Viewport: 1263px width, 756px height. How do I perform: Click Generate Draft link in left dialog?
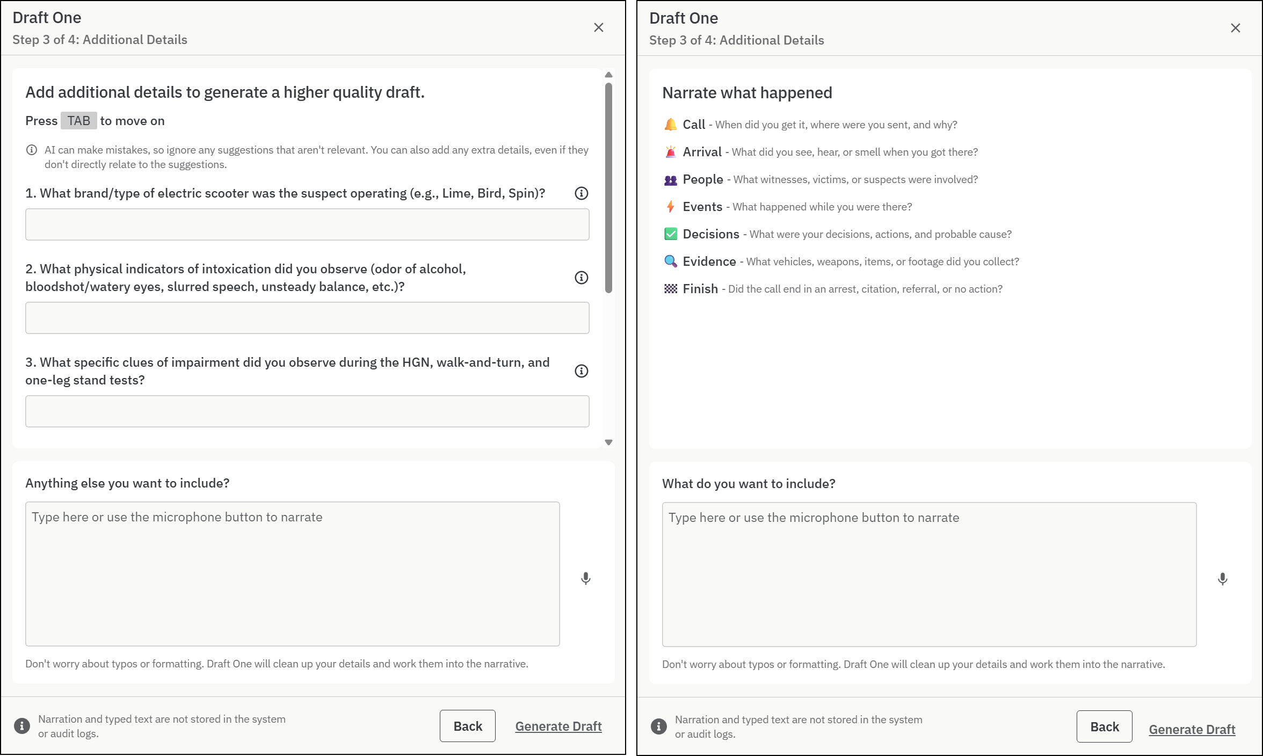point(558,726)
